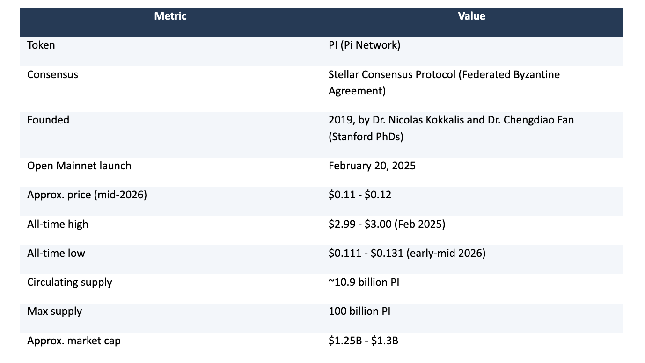
Task: Click the $2.99 - $3.00 (Feb 2025) value
Action: [387, 224]
